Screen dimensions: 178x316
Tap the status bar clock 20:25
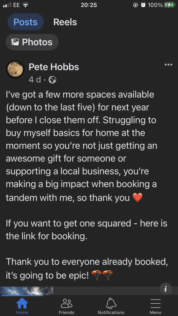[x=89, y=5]
